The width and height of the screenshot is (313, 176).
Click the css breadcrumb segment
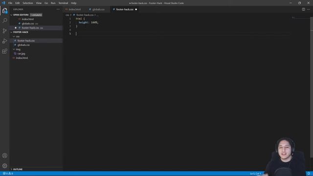[67, 15]
